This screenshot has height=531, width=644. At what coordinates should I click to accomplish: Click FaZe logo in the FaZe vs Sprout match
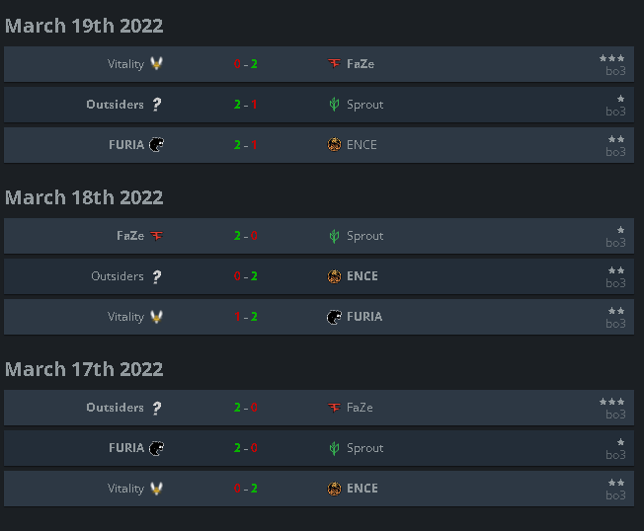(x=156, y=236)
